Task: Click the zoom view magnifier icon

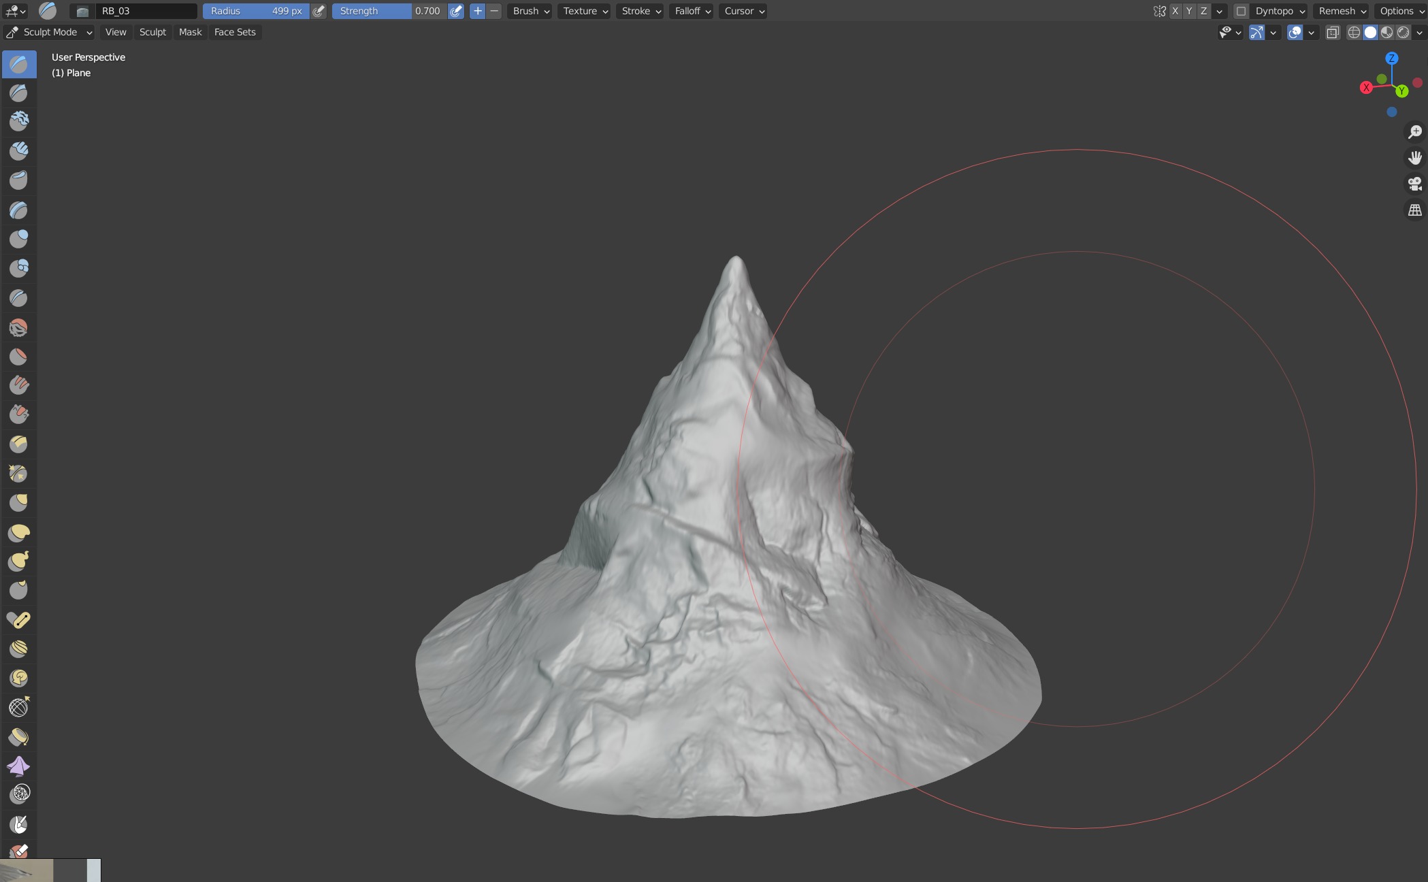Action: [1415, 132]
